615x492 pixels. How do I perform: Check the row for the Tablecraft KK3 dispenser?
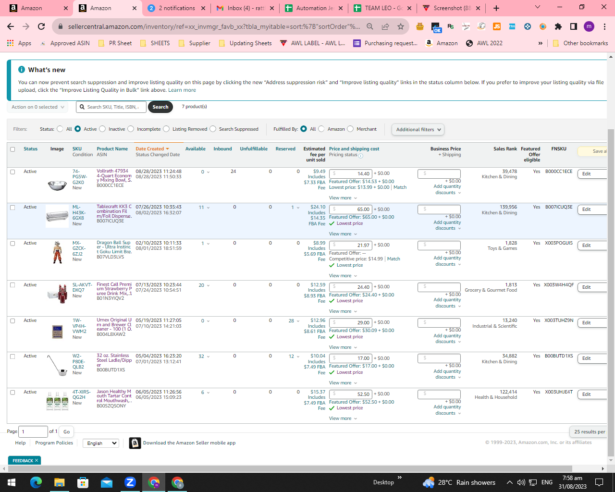pos(12,208)
